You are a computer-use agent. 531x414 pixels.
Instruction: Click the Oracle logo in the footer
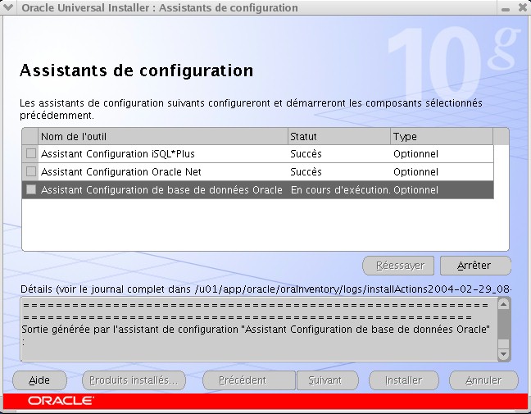tap(61, 402)
